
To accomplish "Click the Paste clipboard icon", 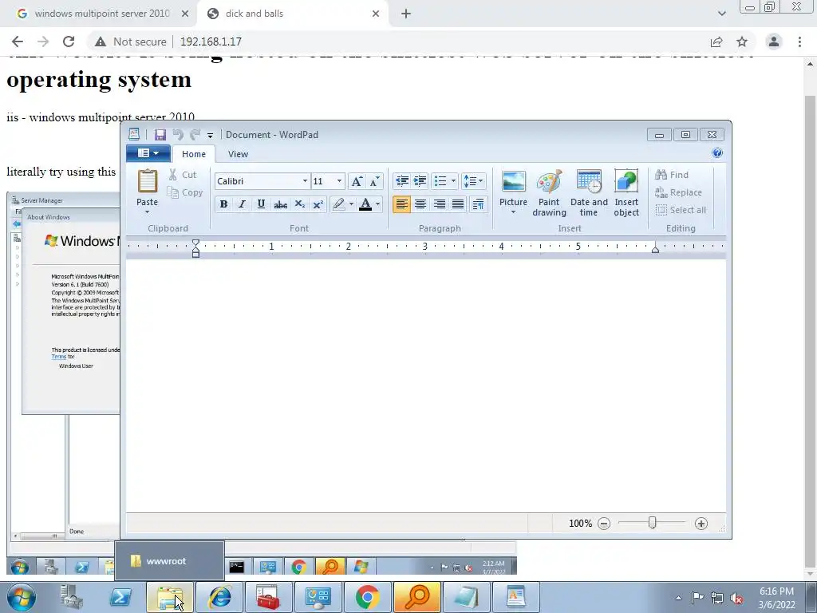I will coord(148,181).
